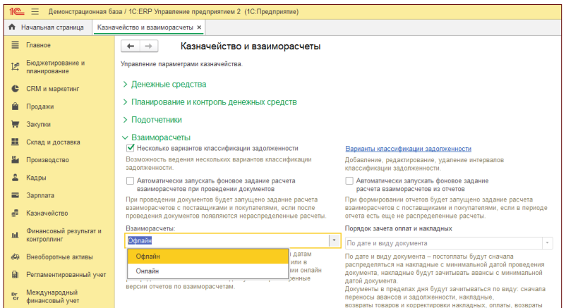This screenshot has width=566, height=308.
Task: Open the Кадры section
Action: (36, 178)
